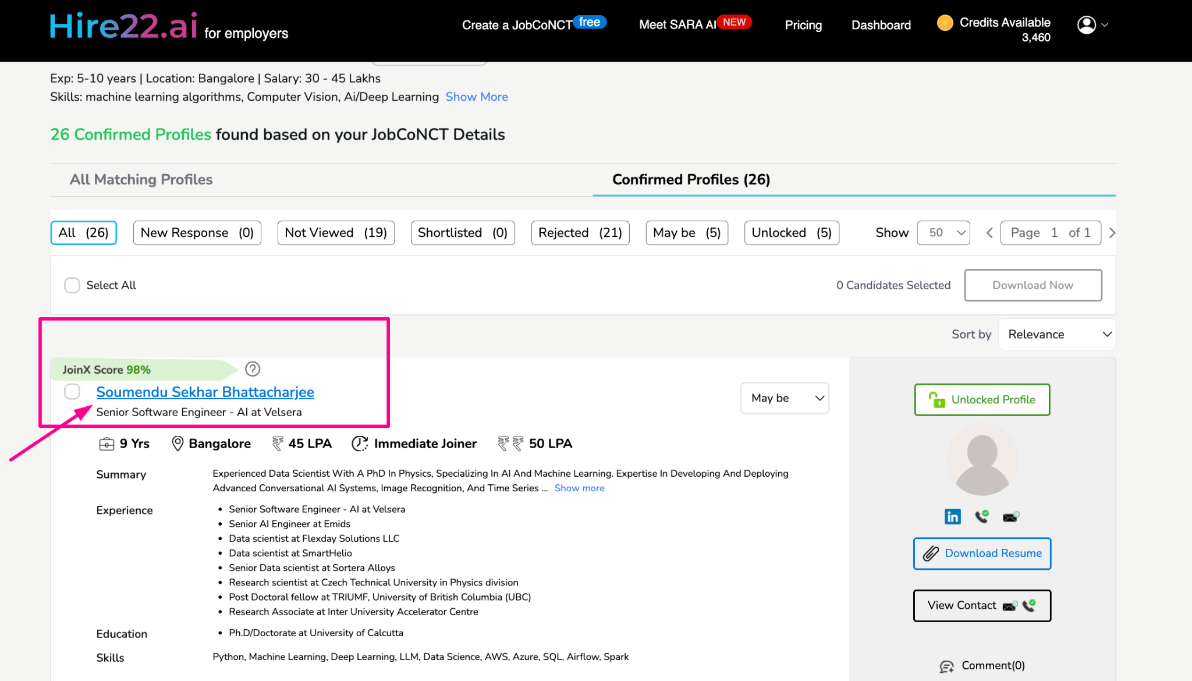Open Soumendu Sekhar Bhattacharjee profile link
The height and width of the screenshot is (681, 1192).
205,392
